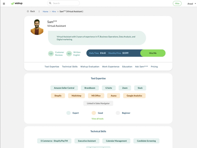Viewport: 197px width, 148px height.
Task: Click the Hire Me button
Action: coord(153,53)
